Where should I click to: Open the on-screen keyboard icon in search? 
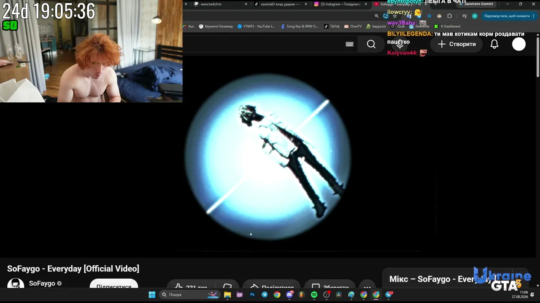click(349, 44)
